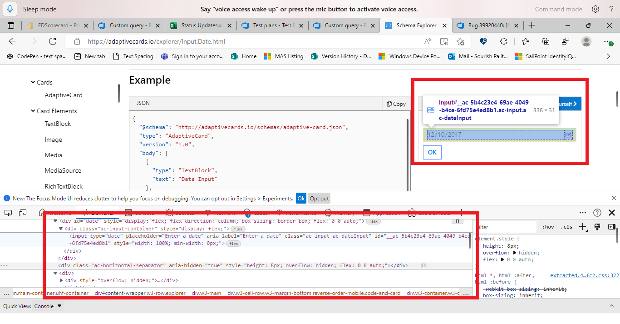This screenshot has width=620, height=324.
Task: Collapse the div id=date DOM node
Action: (55, 221)
